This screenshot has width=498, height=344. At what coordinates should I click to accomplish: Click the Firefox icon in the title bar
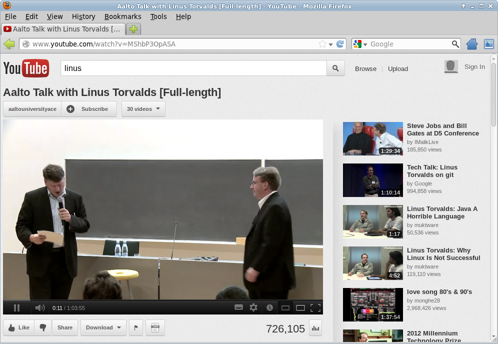6,5
